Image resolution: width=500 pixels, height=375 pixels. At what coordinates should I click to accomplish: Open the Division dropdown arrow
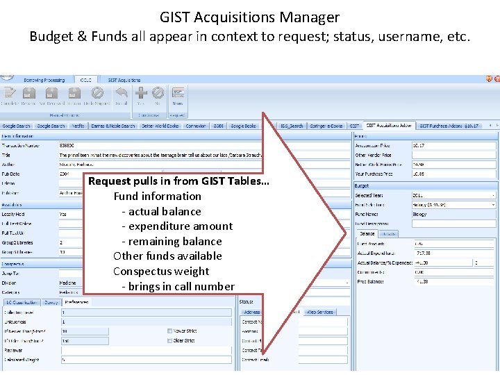tap(347, 283)
